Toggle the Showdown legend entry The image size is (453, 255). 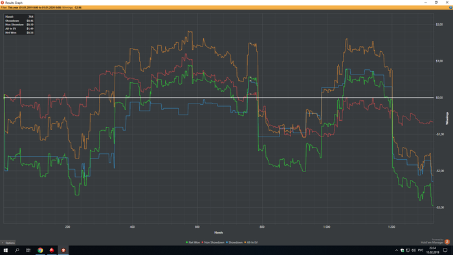(x=234, y=243)
